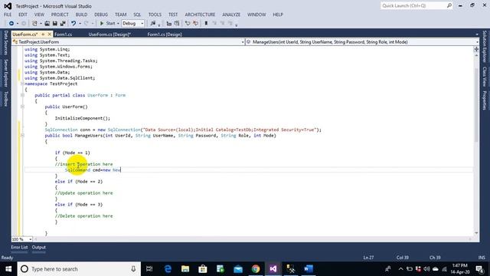Open the Solution Explorer side tab
Image resolution: width=490 pixels, height=276 pixels.
[485, 46]
